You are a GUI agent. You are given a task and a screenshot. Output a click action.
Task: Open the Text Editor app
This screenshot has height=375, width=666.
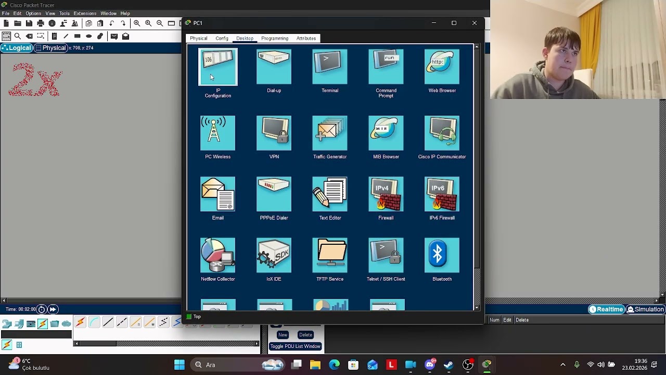tap(330, 194)
